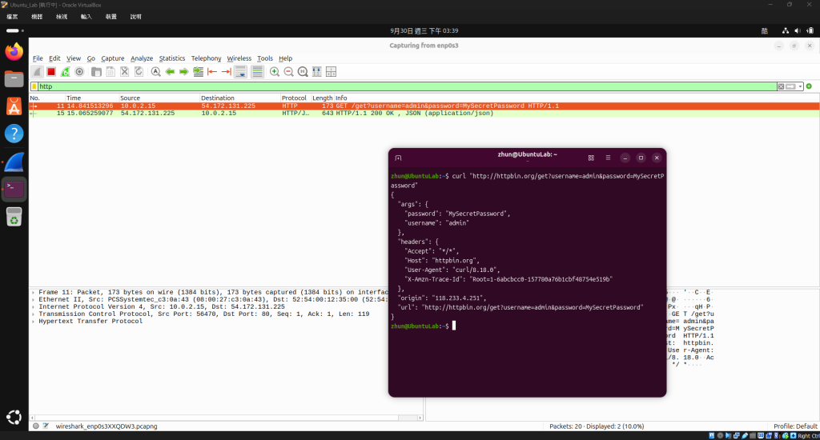
Task: Open the Capture menu
Action: pos(113,58)
